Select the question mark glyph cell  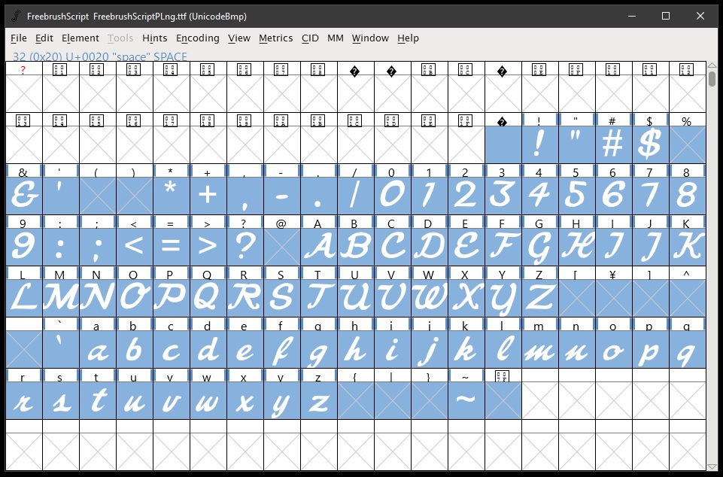tap(245, 248)
